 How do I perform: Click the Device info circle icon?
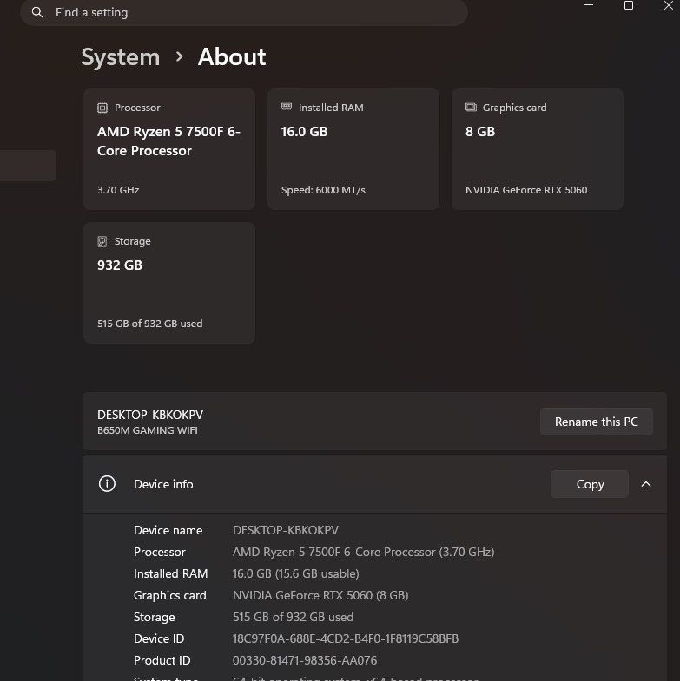point(107,484)
